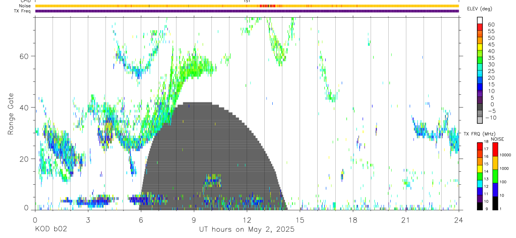Click the x-axis tick label 6
Image resolution: width=516 pixels, height=238 pixels.
coord(141,220)
